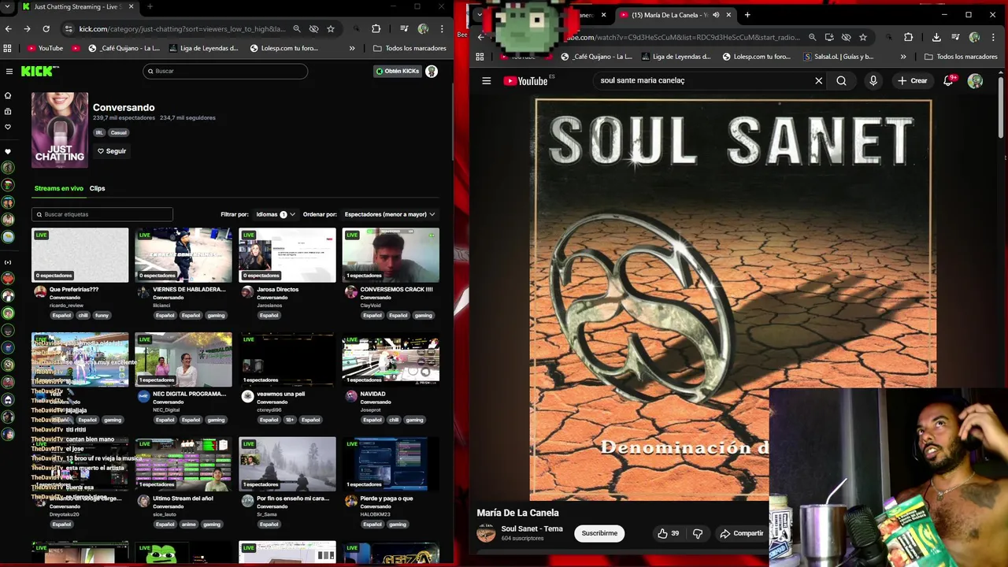This screenshot has height=567, width=1008.
Task: Reload the Kick browser page
Action: coord(46,29)
